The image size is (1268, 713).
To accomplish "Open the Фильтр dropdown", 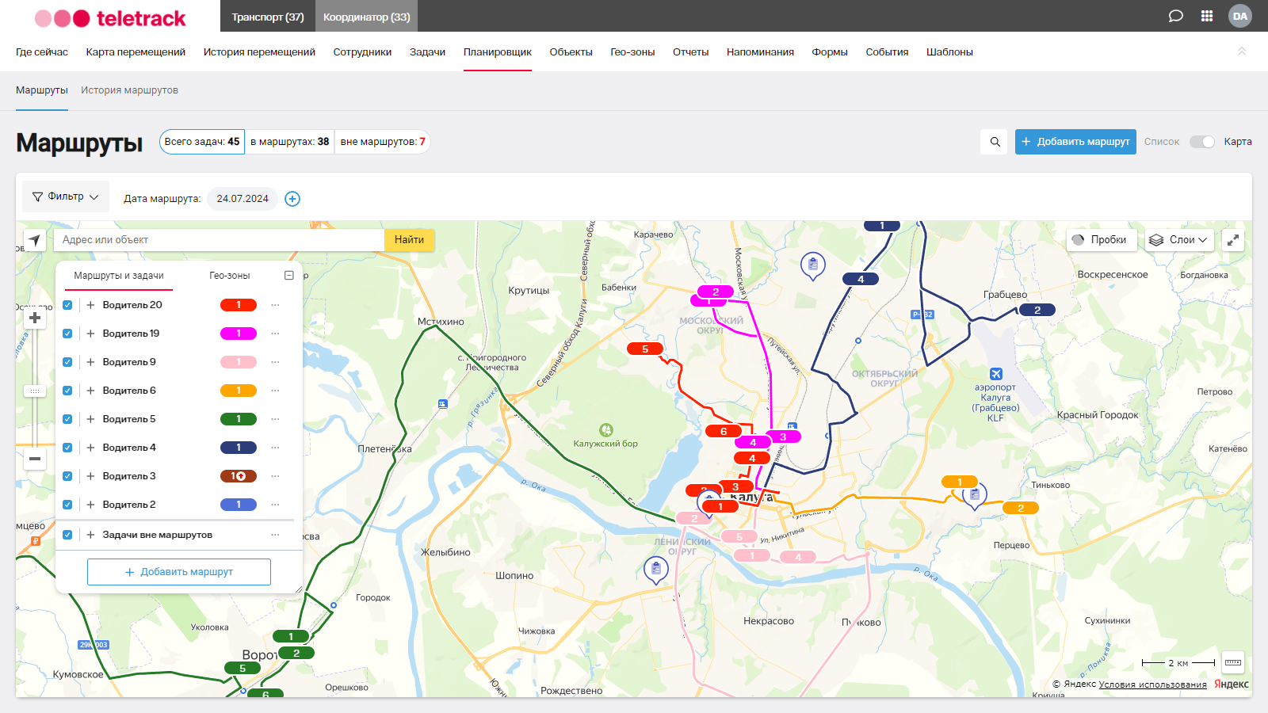I will point(65,196).
